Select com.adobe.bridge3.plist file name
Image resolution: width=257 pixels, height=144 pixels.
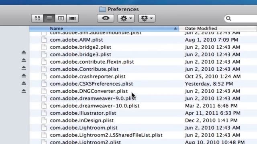point(80,54)
